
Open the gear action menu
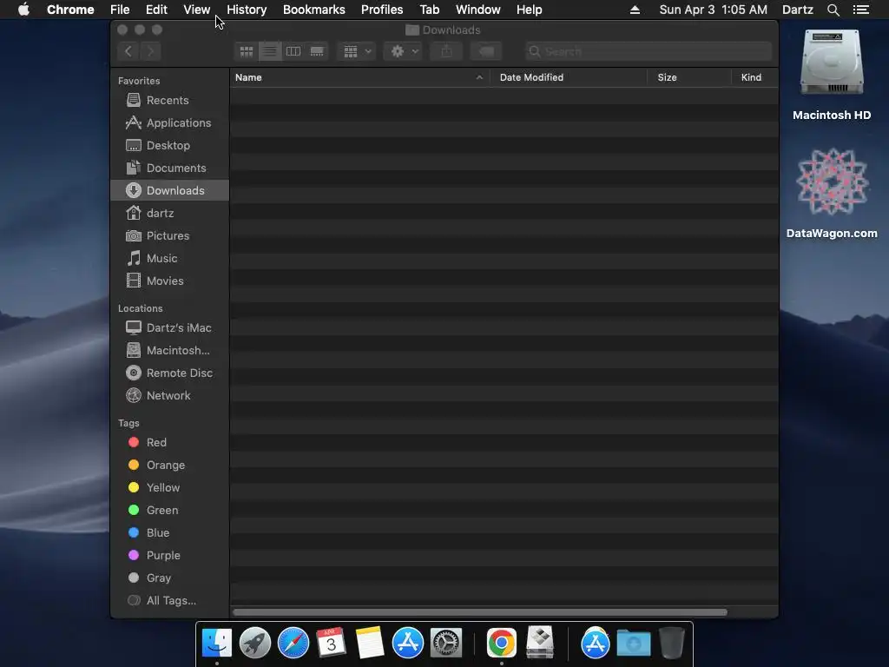pyautogui.click(x=404, y=51)
